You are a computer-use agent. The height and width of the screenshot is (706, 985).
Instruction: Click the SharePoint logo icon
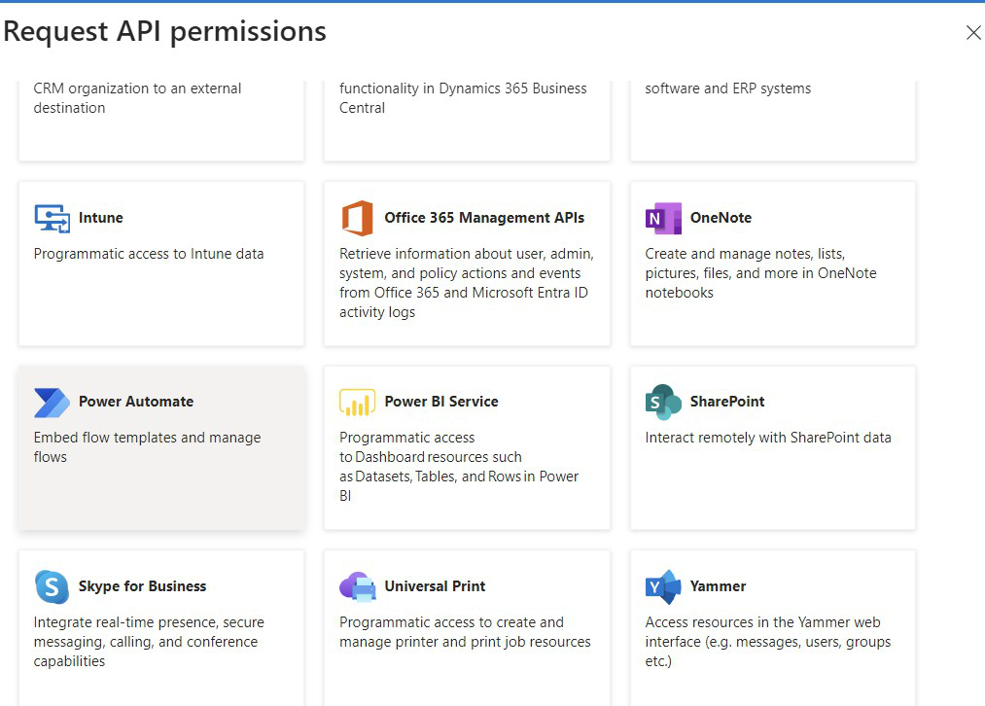pyautogui.click(x=663, y=402)
